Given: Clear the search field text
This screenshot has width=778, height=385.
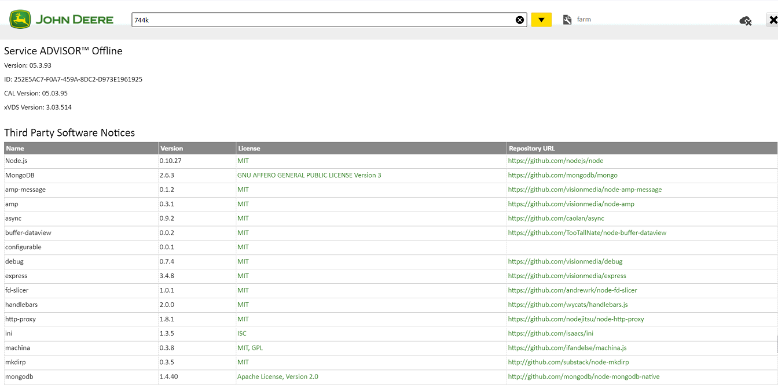Looking at the screenshot, I should [x=520, y=20].
